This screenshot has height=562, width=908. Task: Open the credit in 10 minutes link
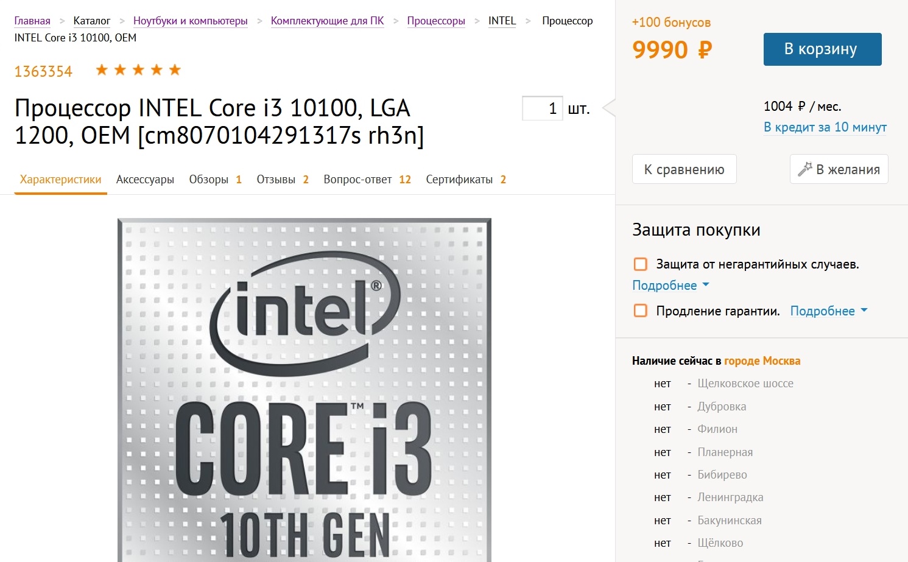coord(825,127)
